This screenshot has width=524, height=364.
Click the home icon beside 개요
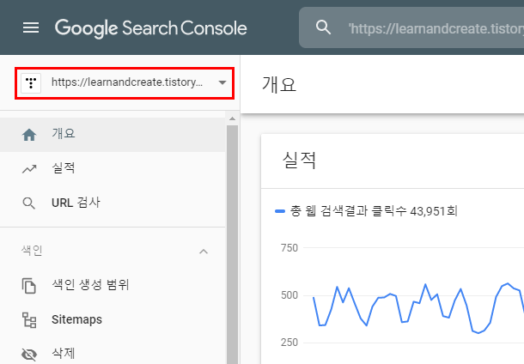coord(29,135)
